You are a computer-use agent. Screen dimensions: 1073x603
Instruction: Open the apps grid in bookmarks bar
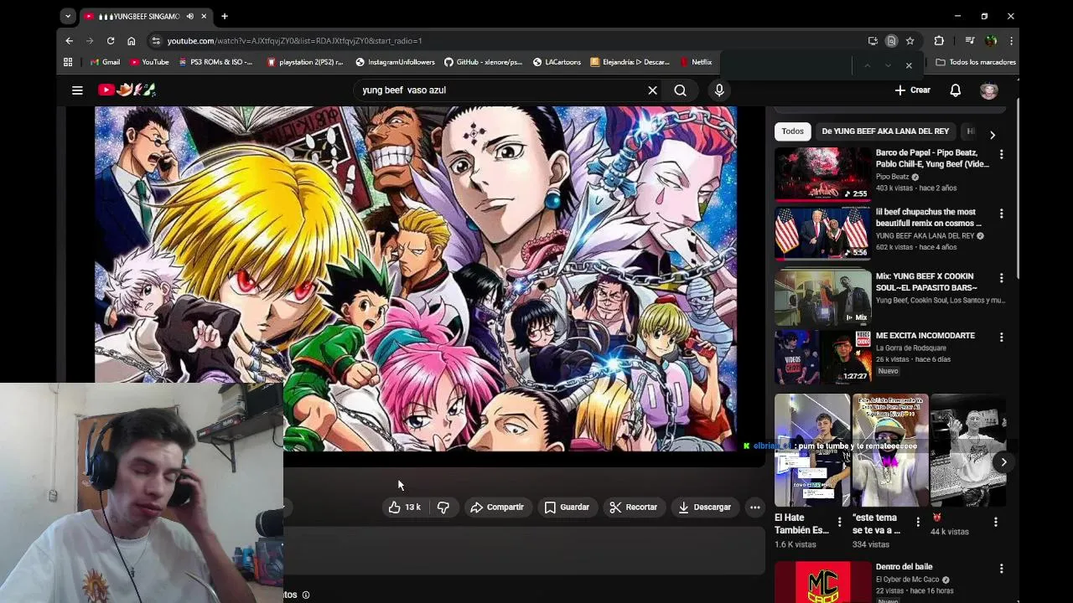tap(68, 62)
